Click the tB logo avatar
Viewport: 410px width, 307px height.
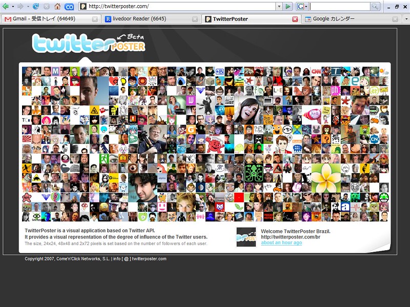click(x=220, y=71)
